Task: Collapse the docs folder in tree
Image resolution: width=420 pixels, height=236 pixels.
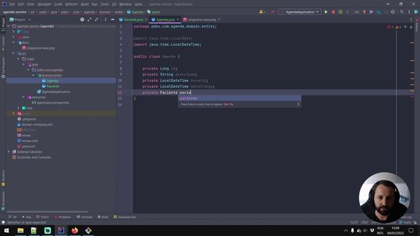Action: tap(13, 43)
